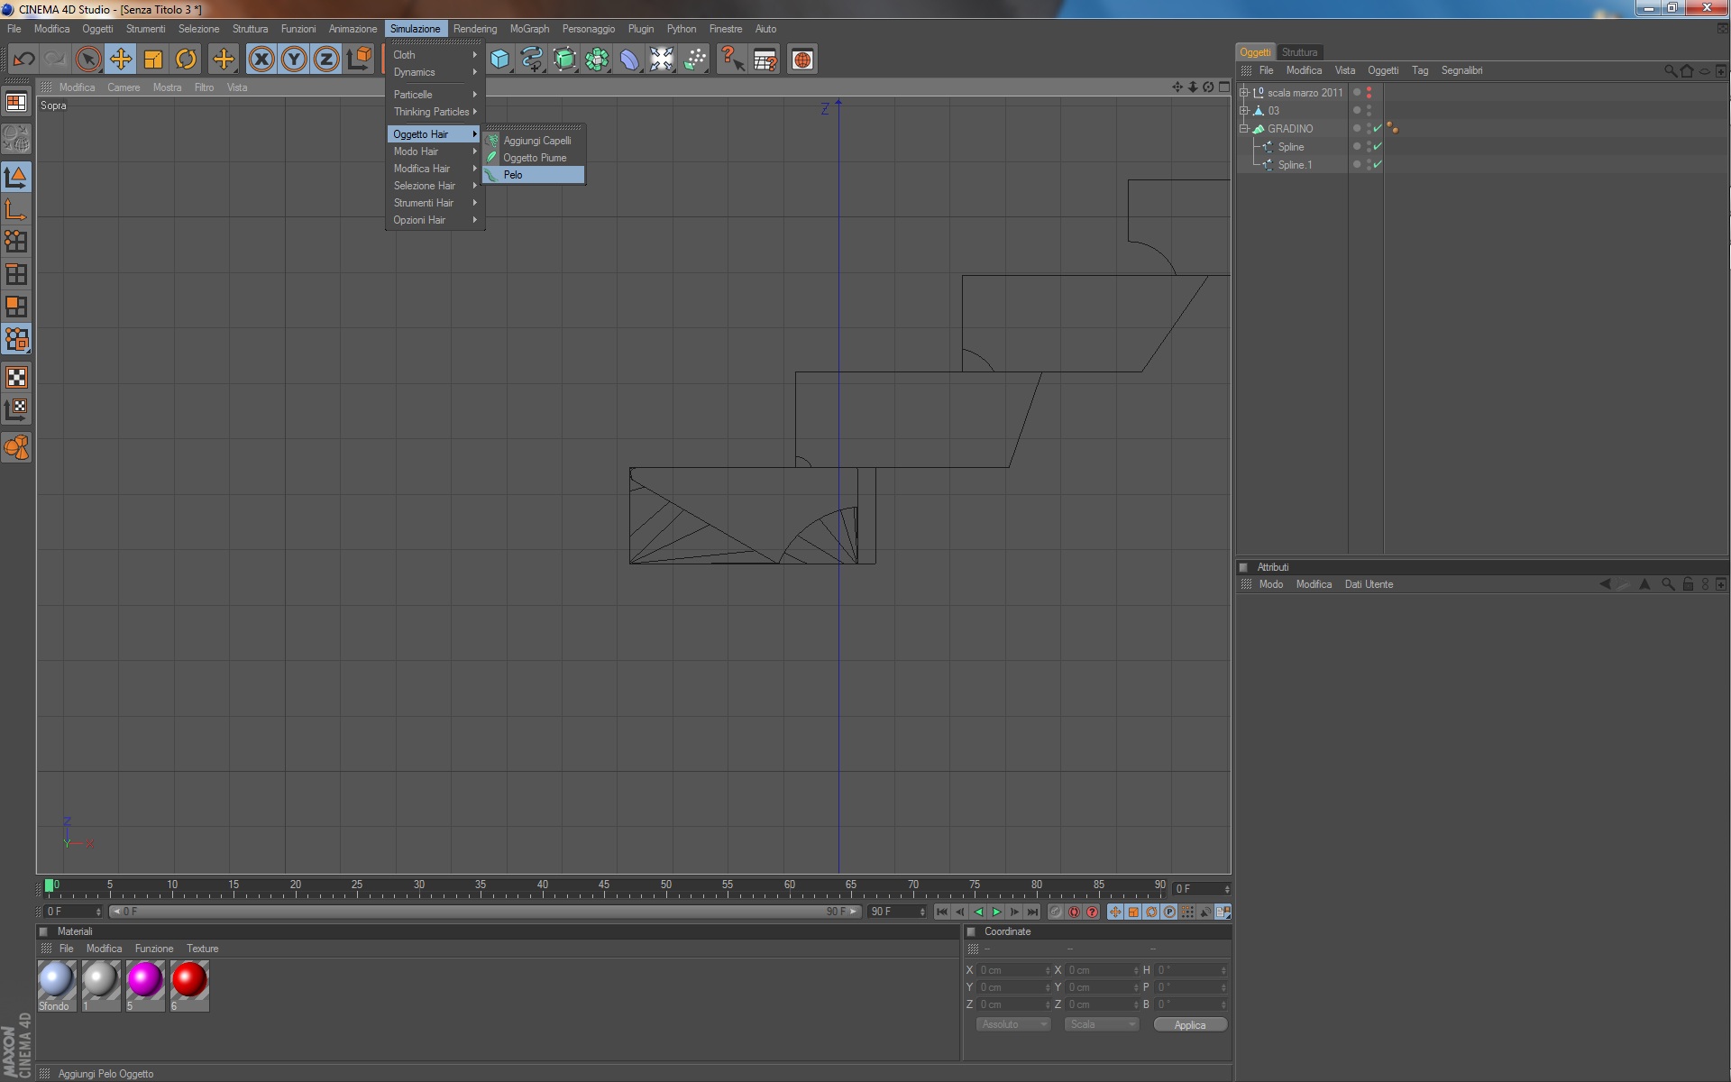
Task: Click the Render Settings icon
Action: tap(765, 60)
